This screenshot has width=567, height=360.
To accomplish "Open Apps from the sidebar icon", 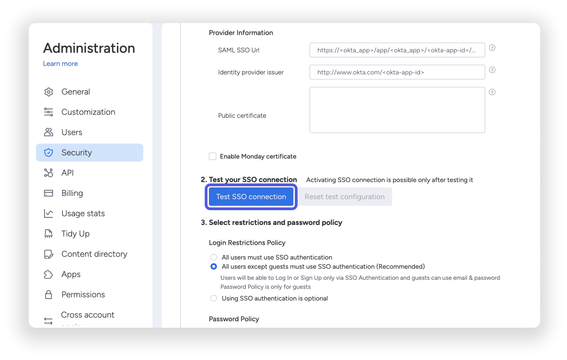I will tap(49, 274).
